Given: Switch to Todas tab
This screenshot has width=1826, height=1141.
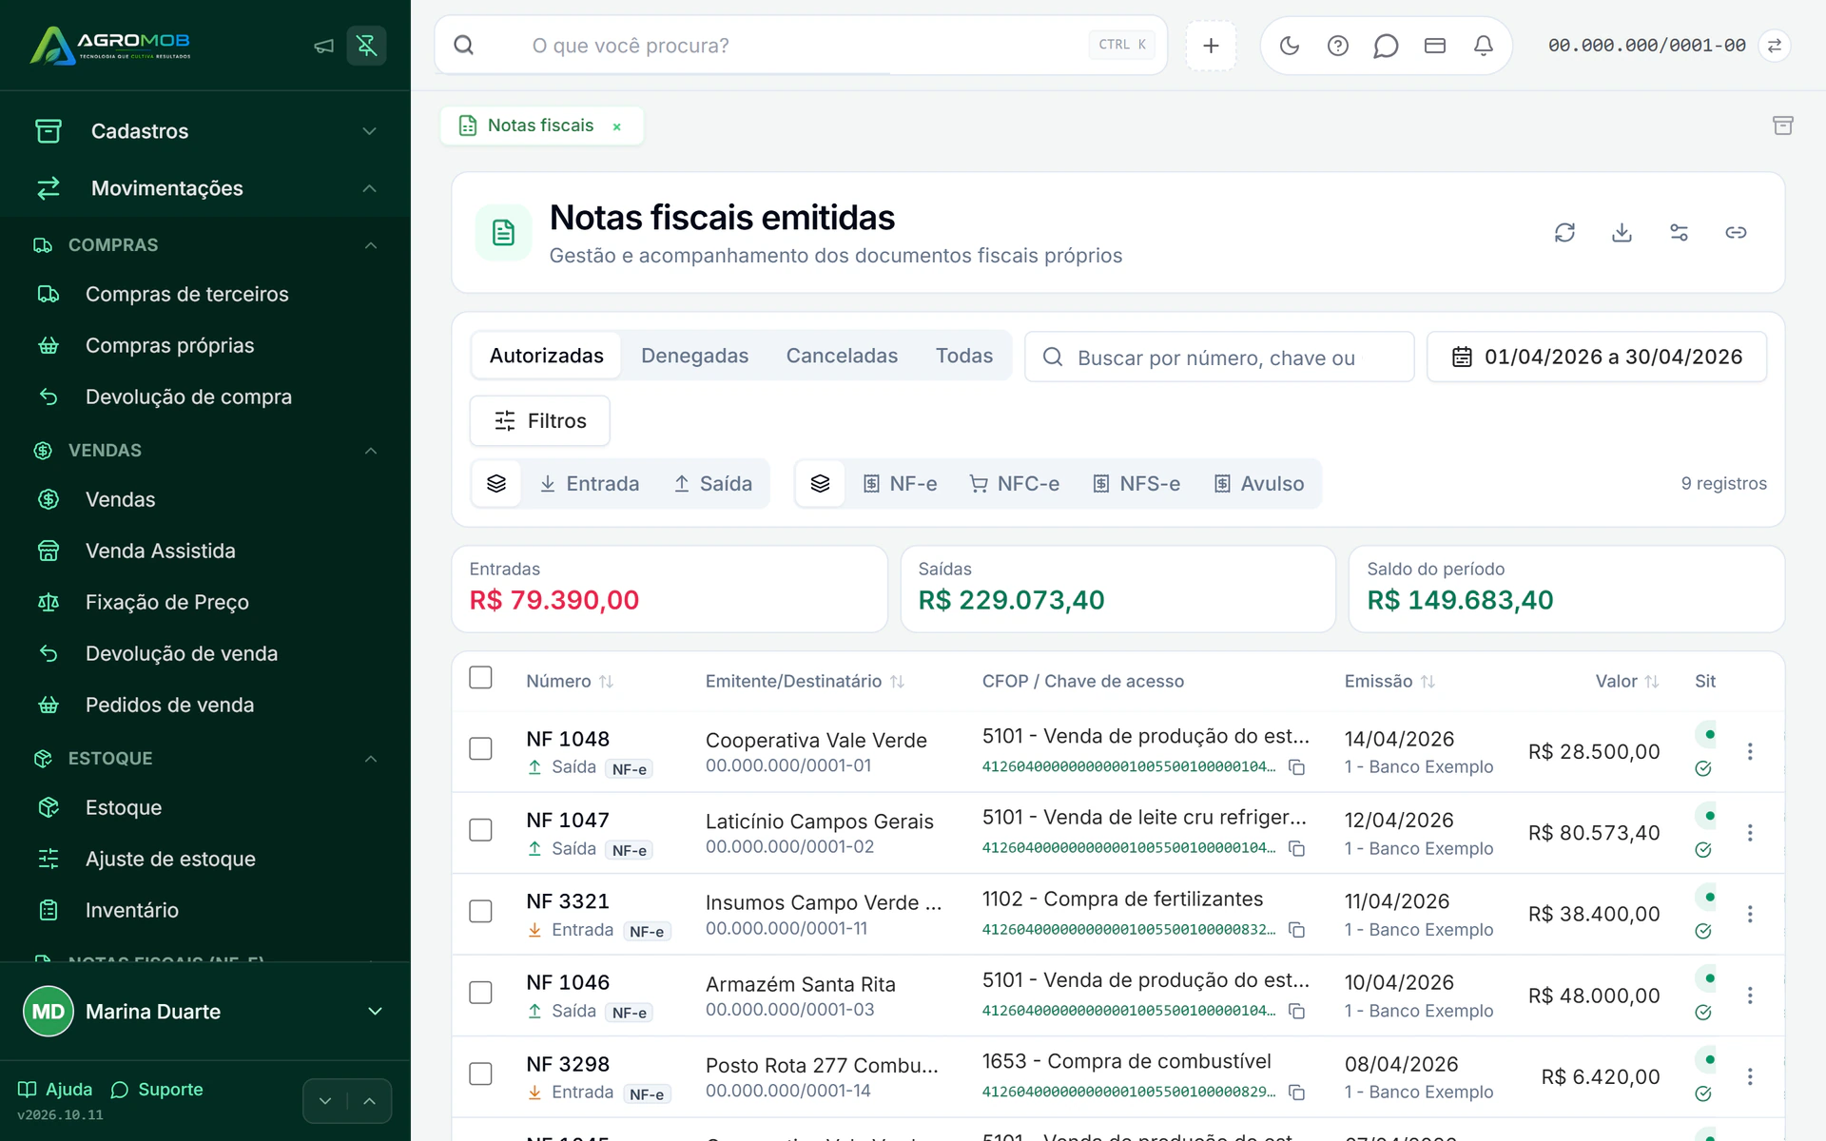Looking at the screenshot, I should 964,356.
